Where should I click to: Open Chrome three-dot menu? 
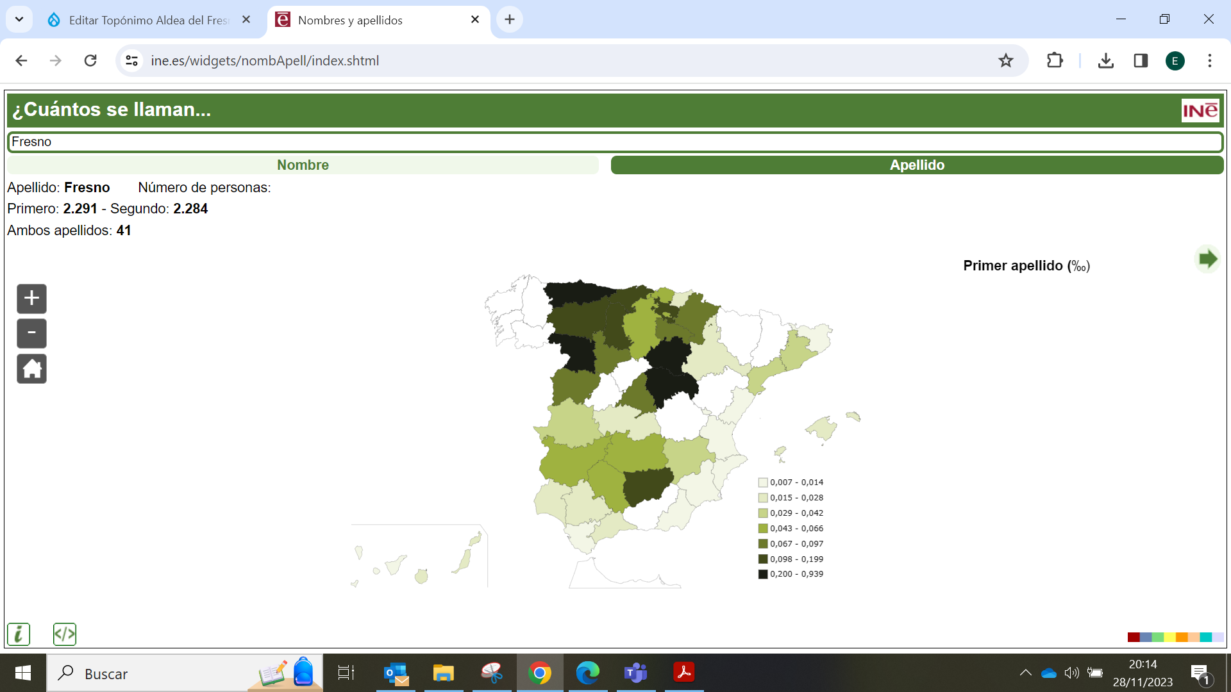pos(1210,61)
